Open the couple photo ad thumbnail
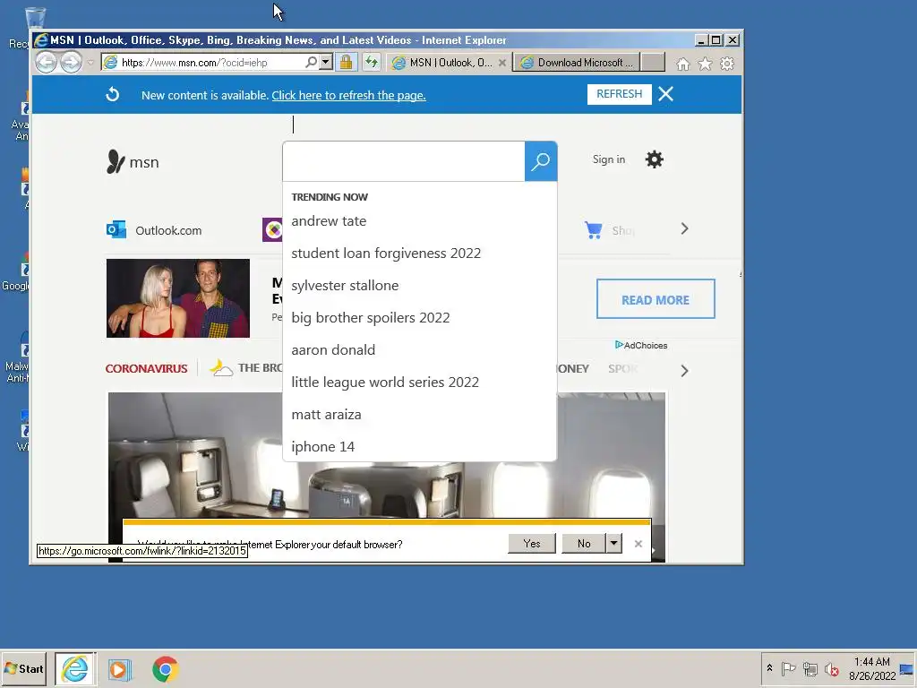Viewport: 917px width, 688px height. [x=178, y=298]
